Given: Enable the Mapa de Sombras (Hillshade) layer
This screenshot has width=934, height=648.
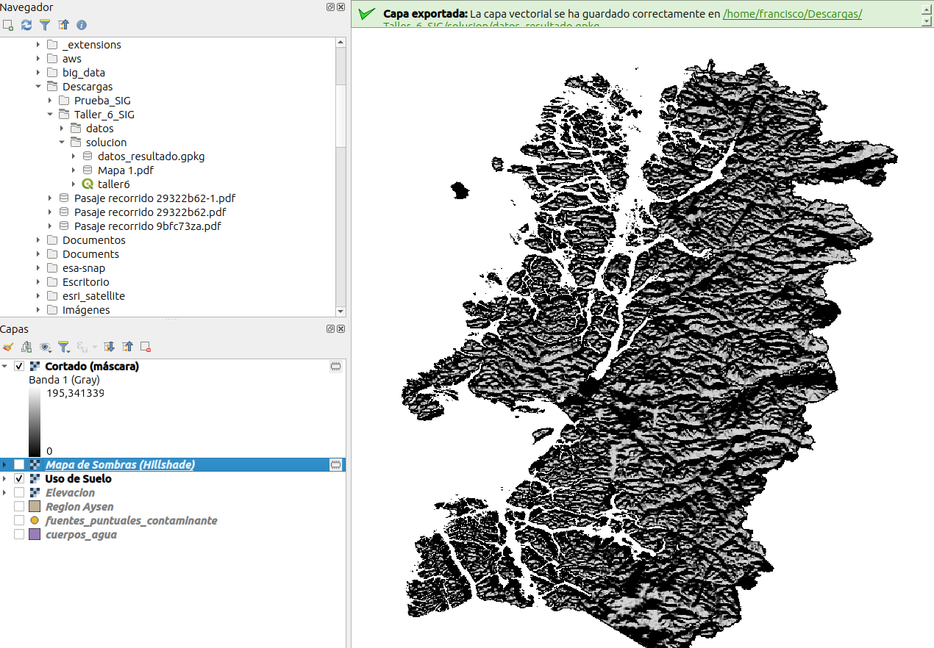Looking at the screenshot, I should click(19, 465).
